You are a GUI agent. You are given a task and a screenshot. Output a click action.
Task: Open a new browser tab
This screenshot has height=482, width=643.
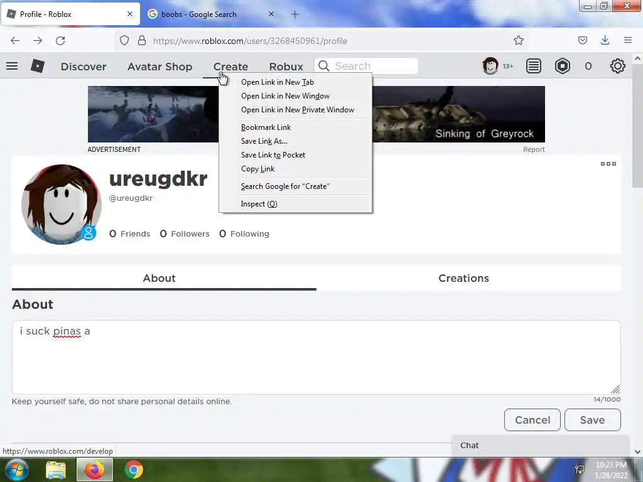295,14
